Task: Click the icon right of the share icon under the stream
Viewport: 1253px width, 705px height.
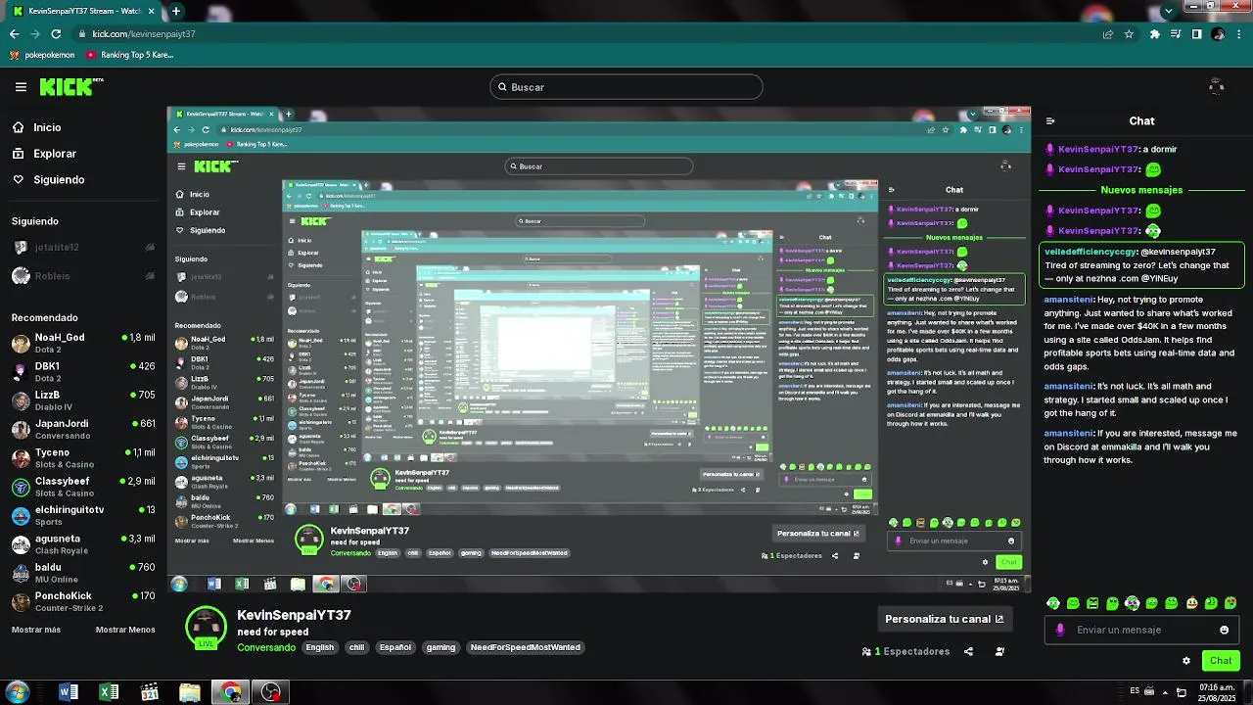Action: click(999, 651)
